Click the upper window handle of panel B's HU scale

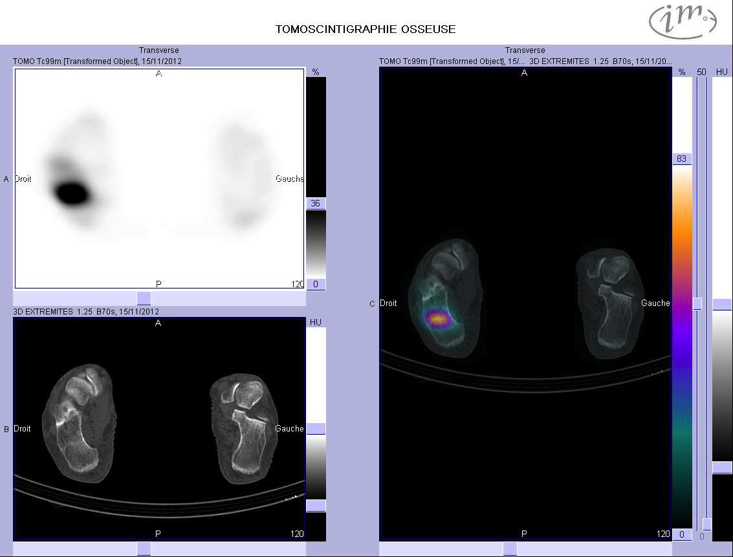point(316,429)
